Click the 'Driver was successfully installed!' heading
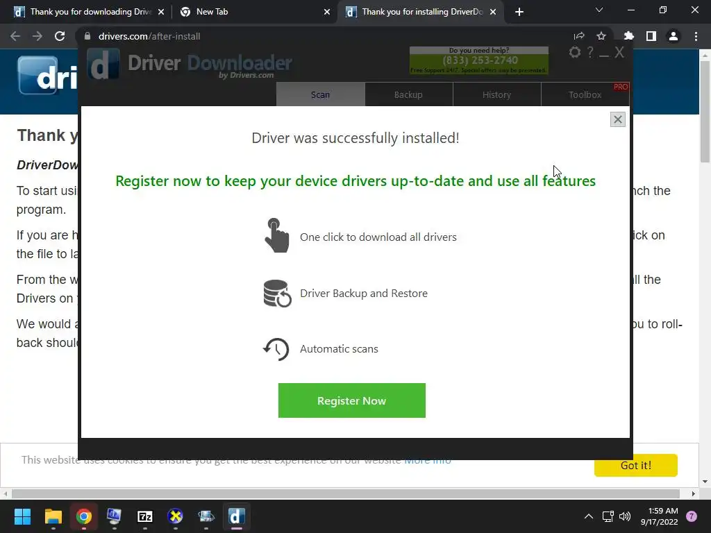 pos(355,138)
